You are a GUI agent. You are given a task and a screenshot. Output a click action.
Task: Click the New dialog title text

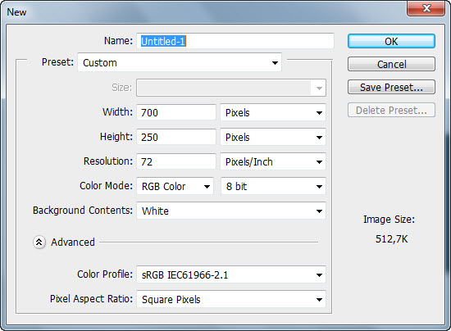pos(16,12)
